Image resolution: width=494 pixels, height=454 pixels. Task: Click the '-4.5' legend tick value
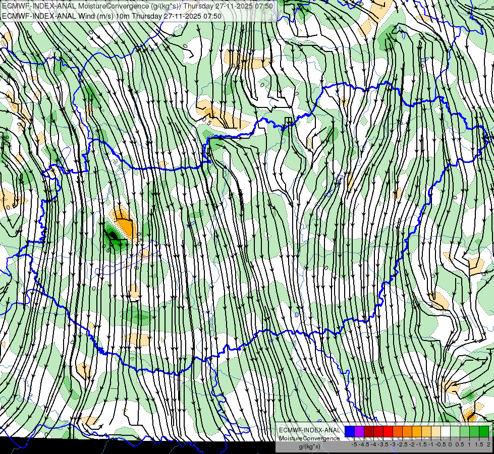[x=364, y=444]
